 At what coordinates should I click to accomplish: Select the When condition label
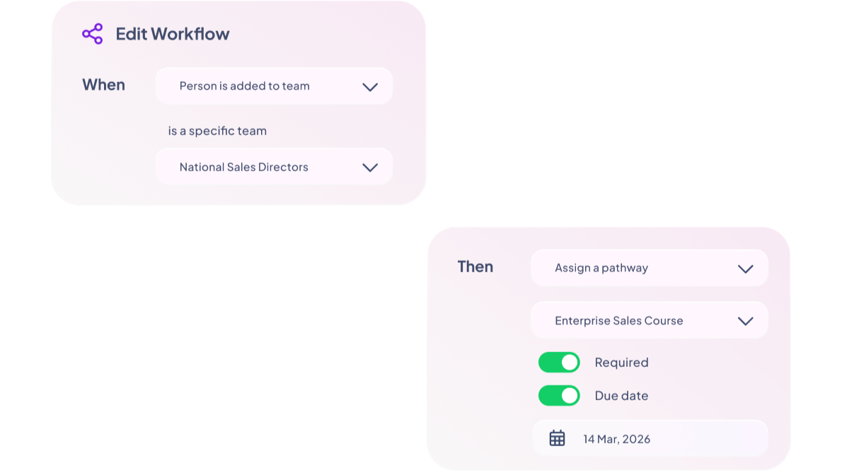point(103,85)
